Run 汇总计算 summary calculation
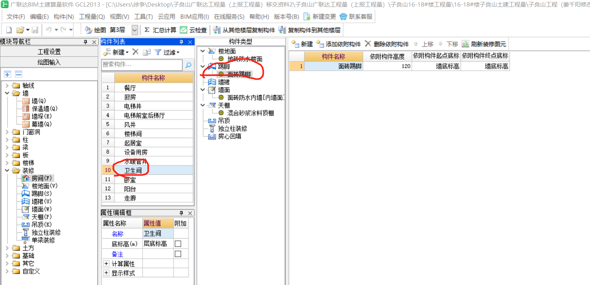The width and height of the screenshot is (590, 285). 160,30
